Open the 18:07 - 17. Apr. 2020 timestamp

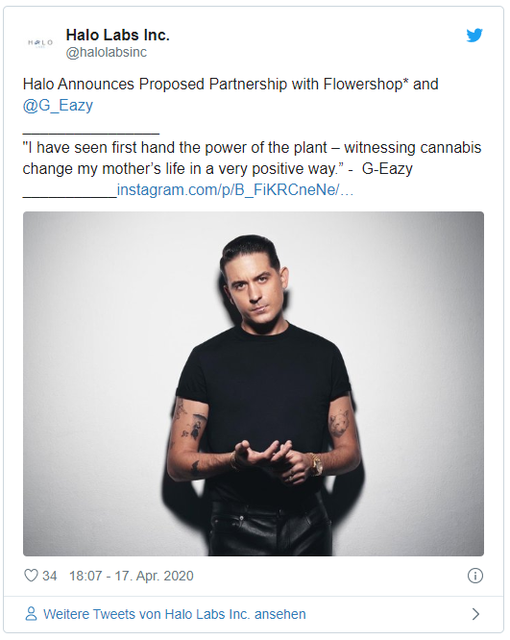132,576
